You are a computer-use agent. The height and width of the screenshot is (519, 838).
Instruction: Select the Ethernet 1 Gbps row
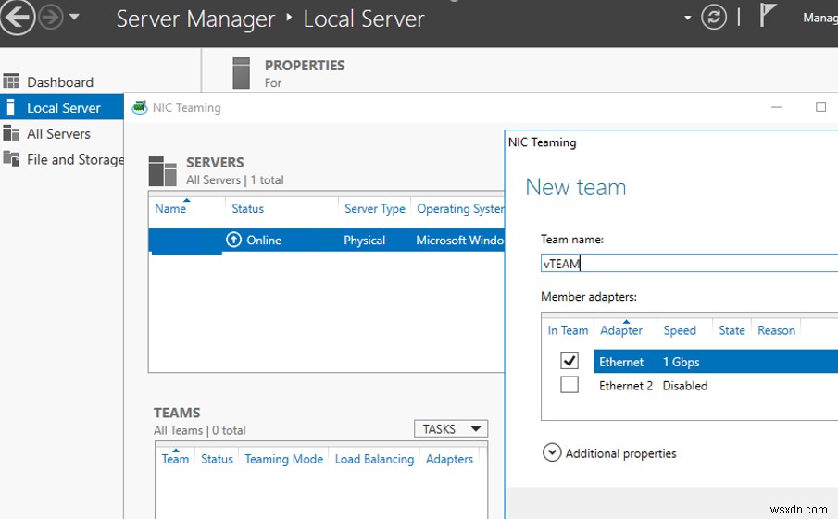716,362
